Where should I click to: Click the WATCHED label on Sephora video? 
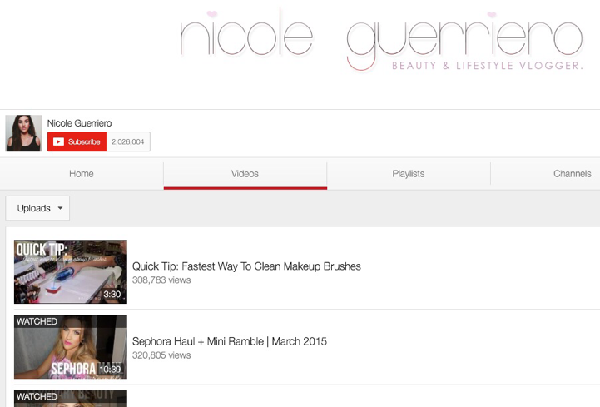click(37, 321)
